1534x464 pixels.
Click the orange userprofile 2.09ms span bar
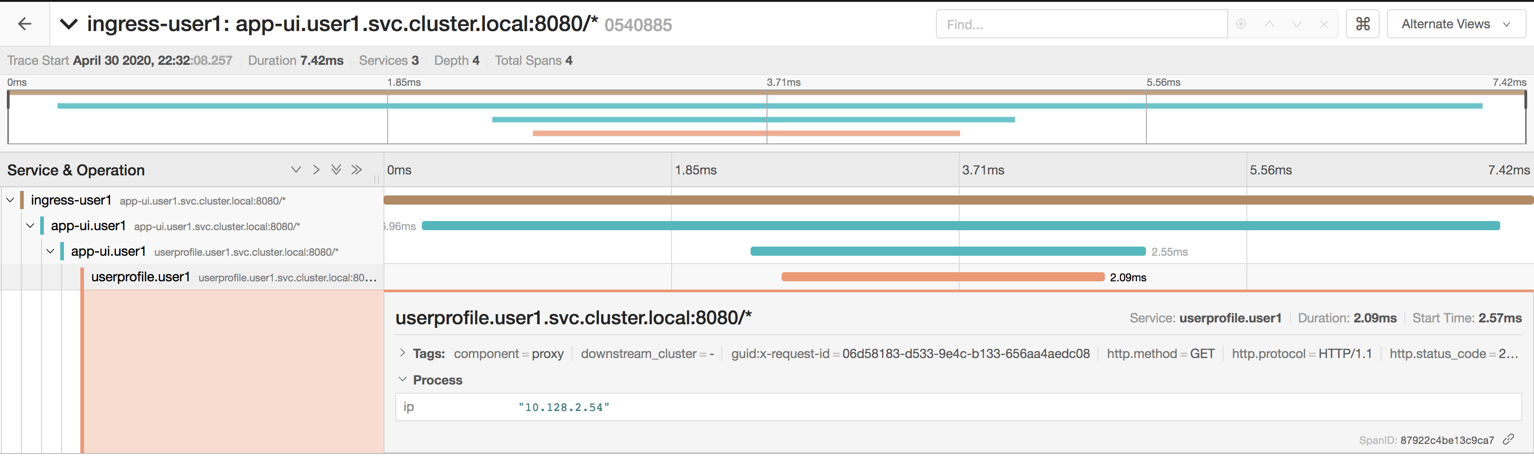coord(943,276)
